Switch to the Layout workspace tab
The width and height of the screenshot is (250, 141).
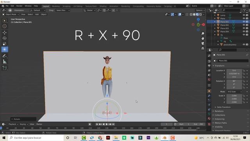pyautogui.click(x=46, y=6)
